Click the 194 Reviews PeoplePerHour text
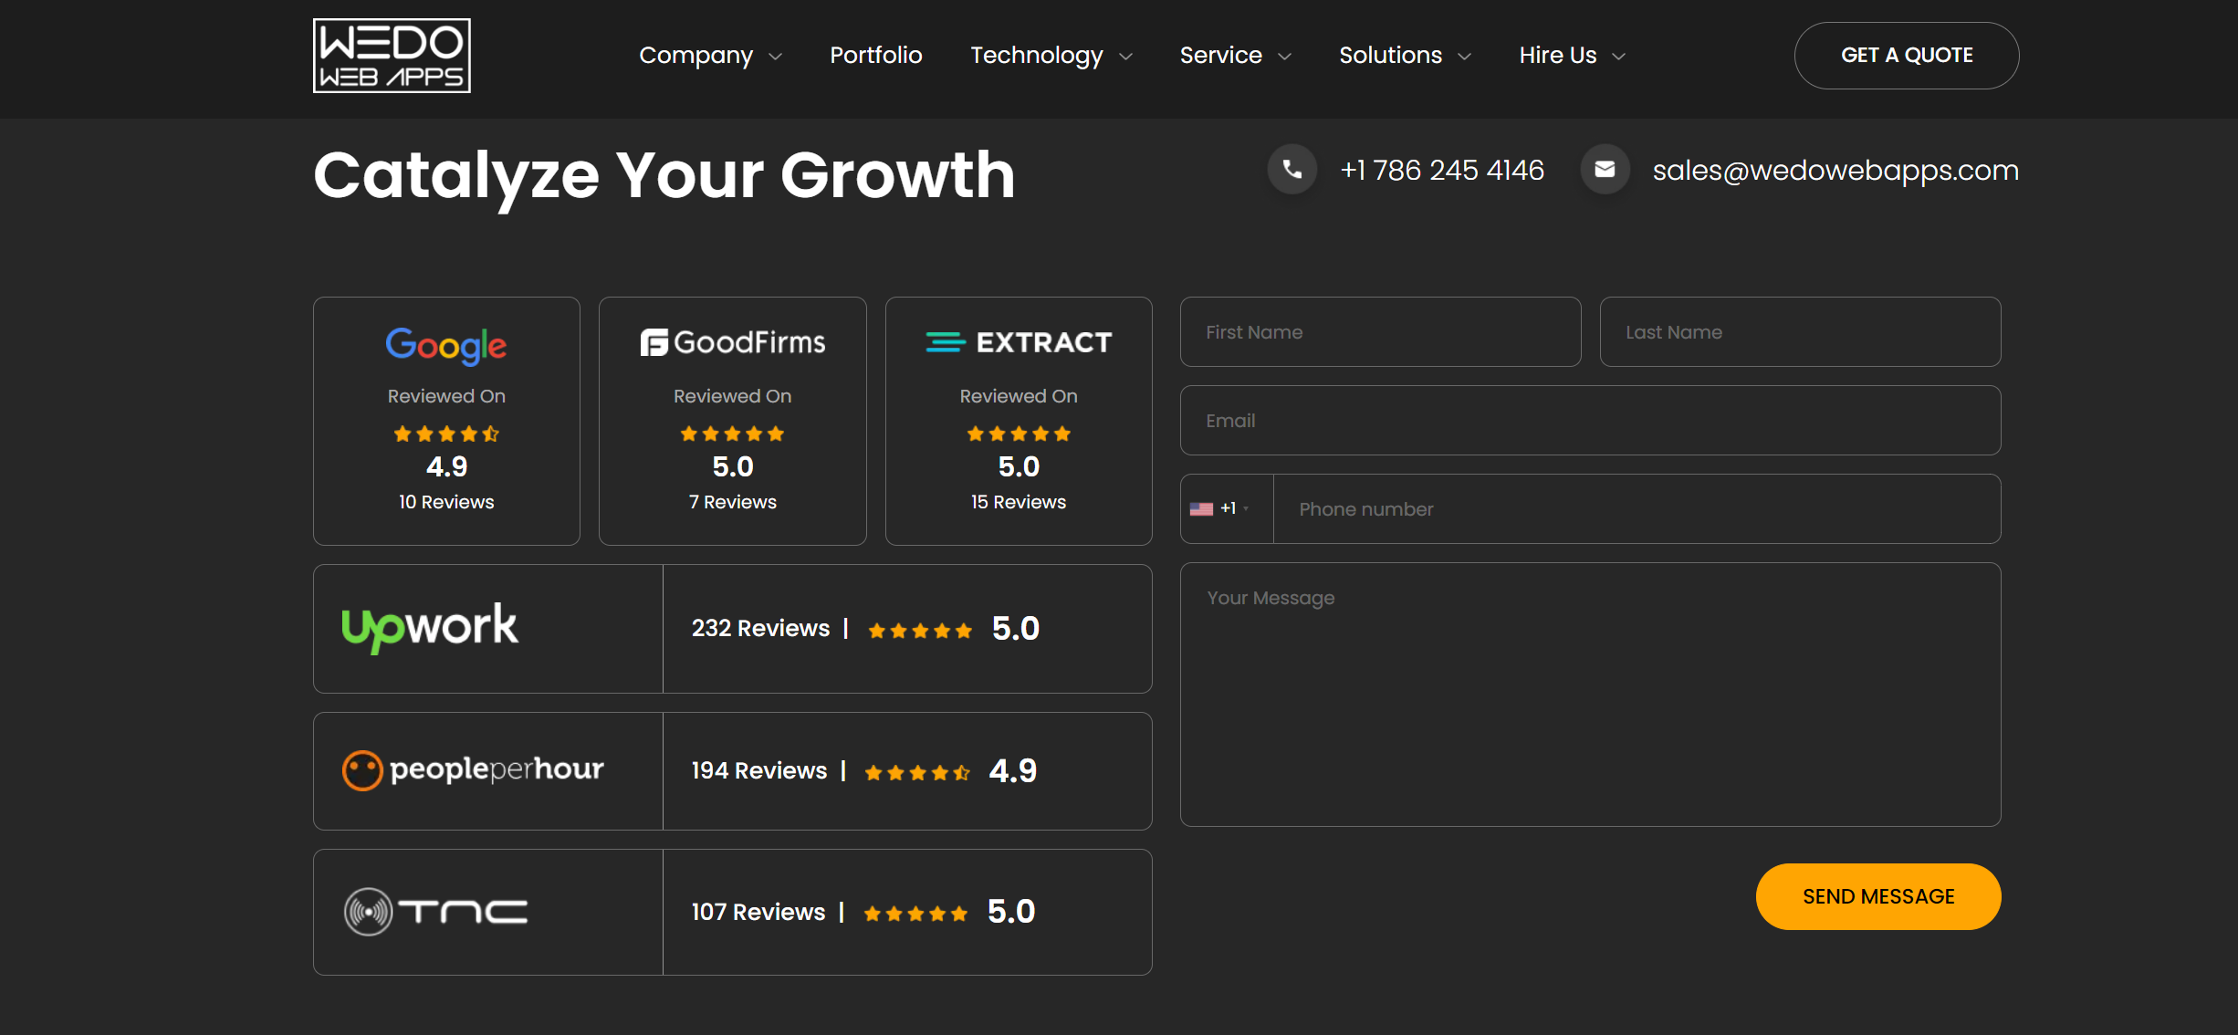Screen dimensions: 2238x1035 pyautogui.click(x=759, y=771)
